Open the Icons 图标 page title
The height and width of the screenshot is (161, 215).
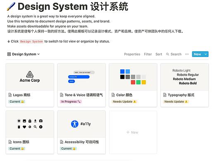coord(21,142)
